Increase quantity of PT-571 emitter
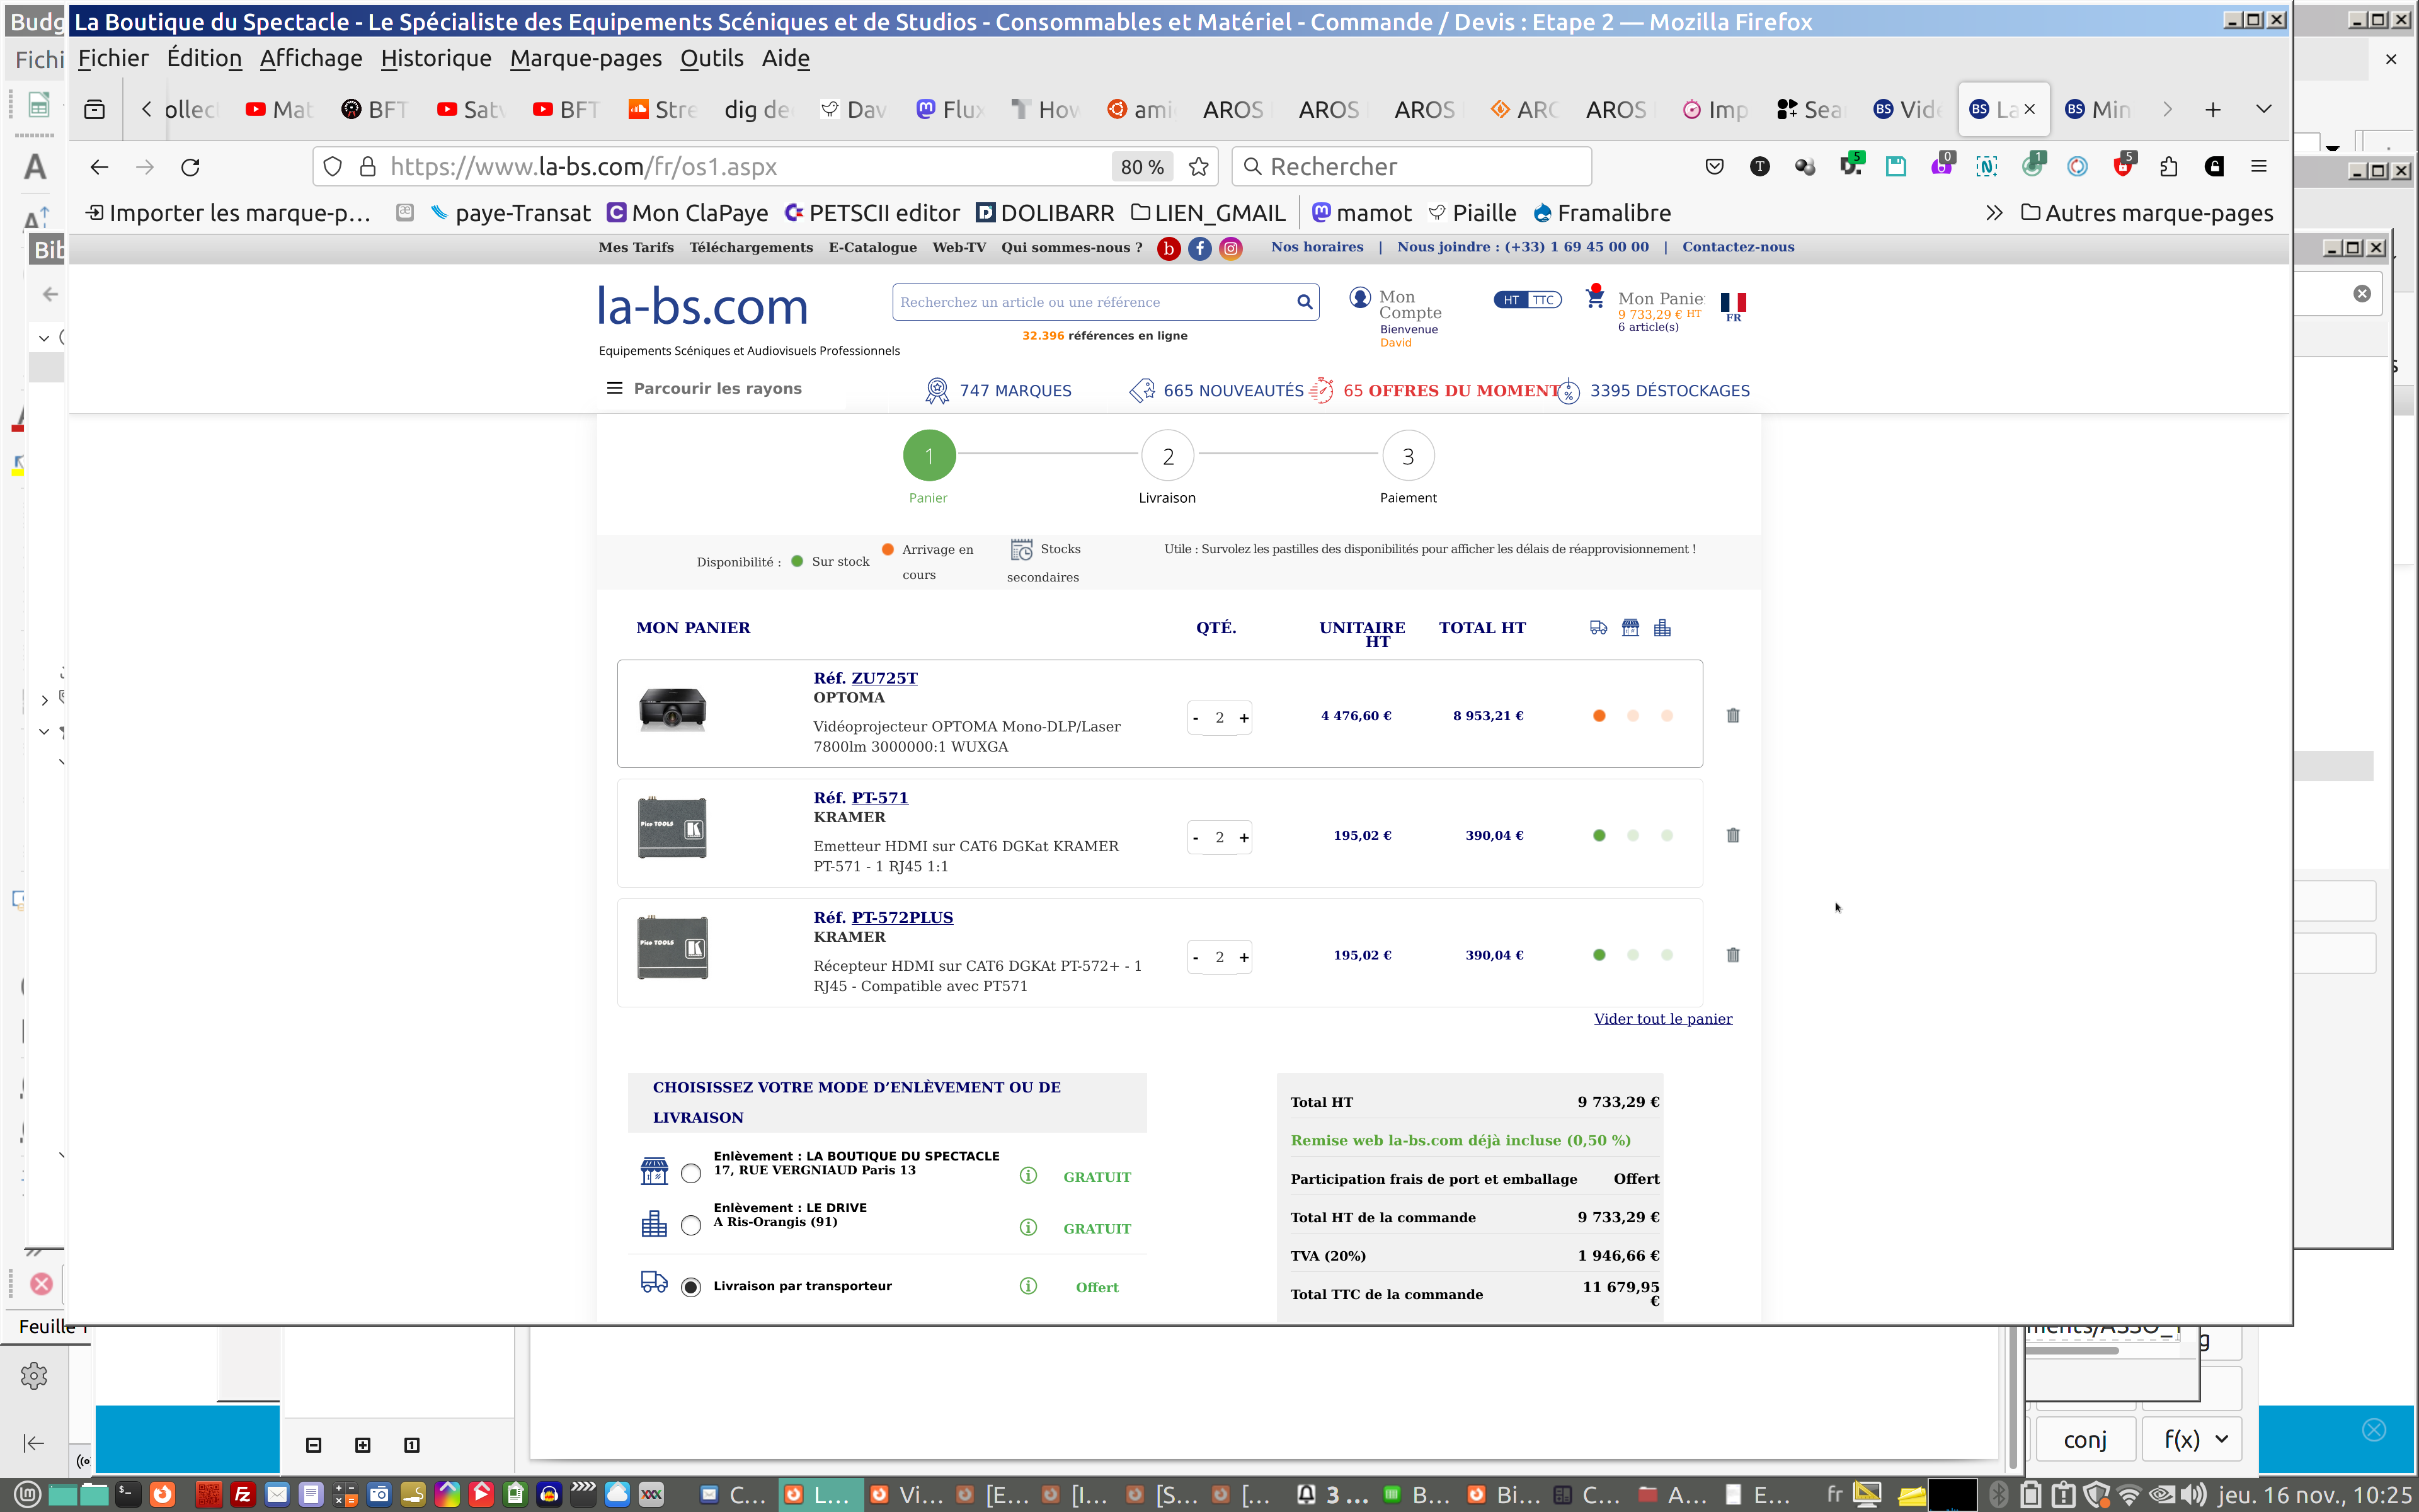 [x=1244, y=838]
